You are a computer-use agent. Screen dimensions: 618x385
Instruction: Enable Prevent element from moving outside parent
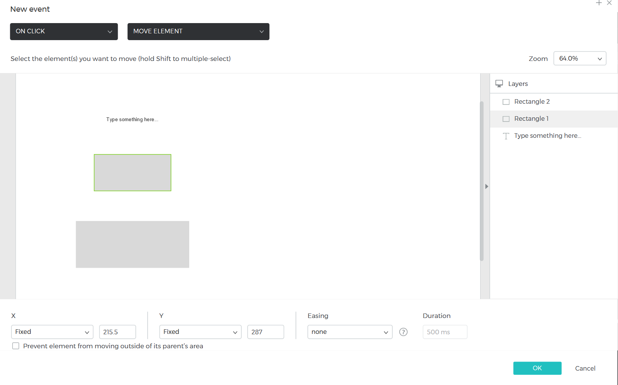click(x=16, y=346)
